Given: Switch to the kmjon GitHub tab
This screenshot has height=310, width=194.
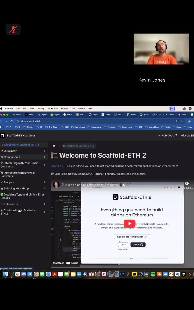Looking at the screenshot, I should (x=93, y=114).
